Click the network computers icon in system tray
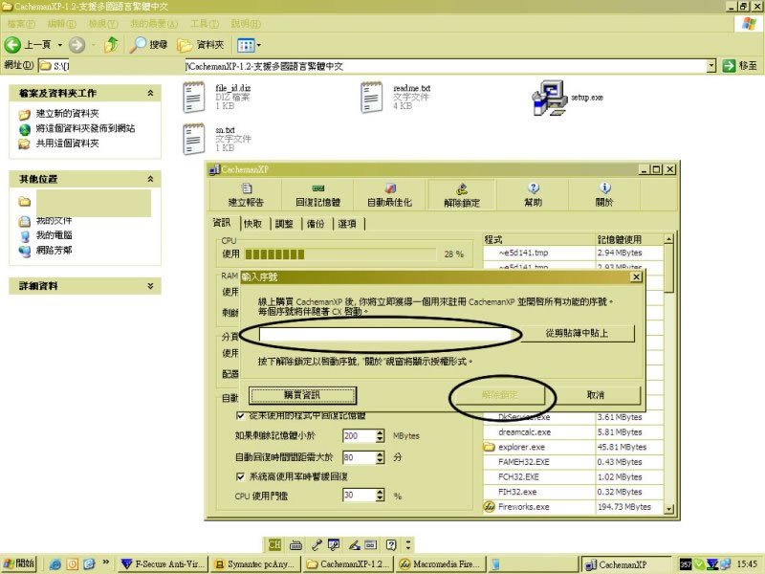The width and height of the screenshot is (765, 574). tap(725, 564)
